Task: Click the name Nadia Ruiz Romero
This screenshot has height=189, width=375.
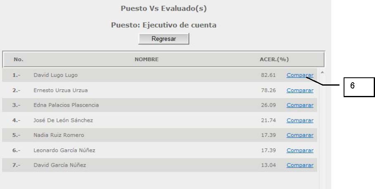Action: [59, 135]
